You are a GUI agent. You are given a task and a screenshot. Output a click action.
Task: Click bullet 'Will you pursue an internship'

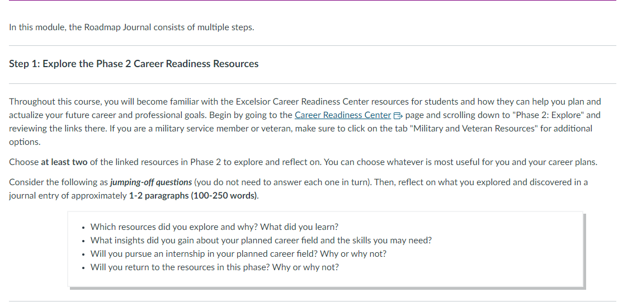(238, 254)
